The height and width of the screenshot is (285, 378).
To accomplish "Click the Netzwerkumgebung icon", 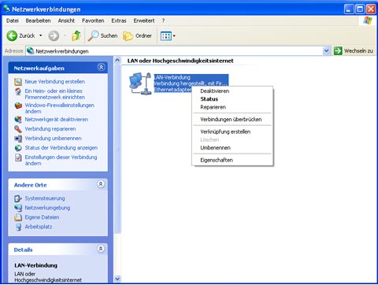I will pos(18,208).
